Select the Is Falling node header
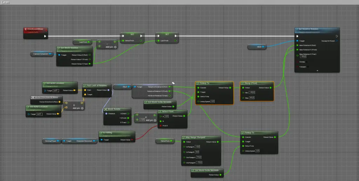359x181 pixels. point(116,133)
